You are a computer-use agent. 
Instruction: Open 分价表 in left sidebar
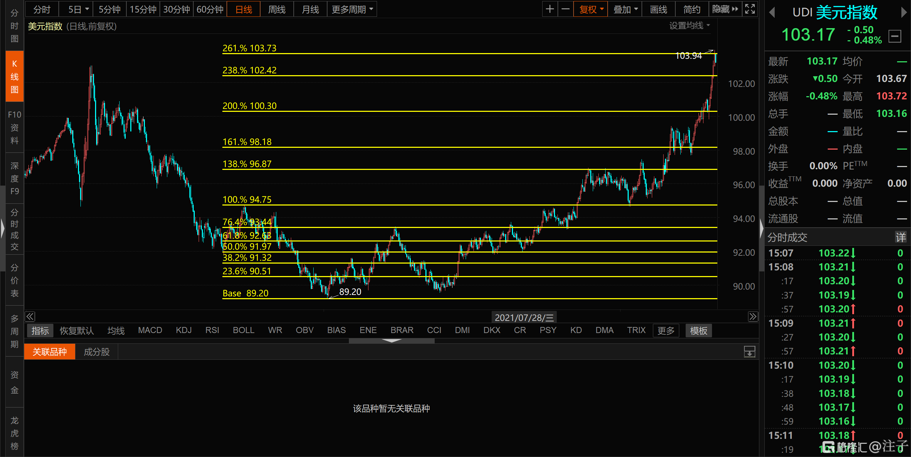click(14, 280)
